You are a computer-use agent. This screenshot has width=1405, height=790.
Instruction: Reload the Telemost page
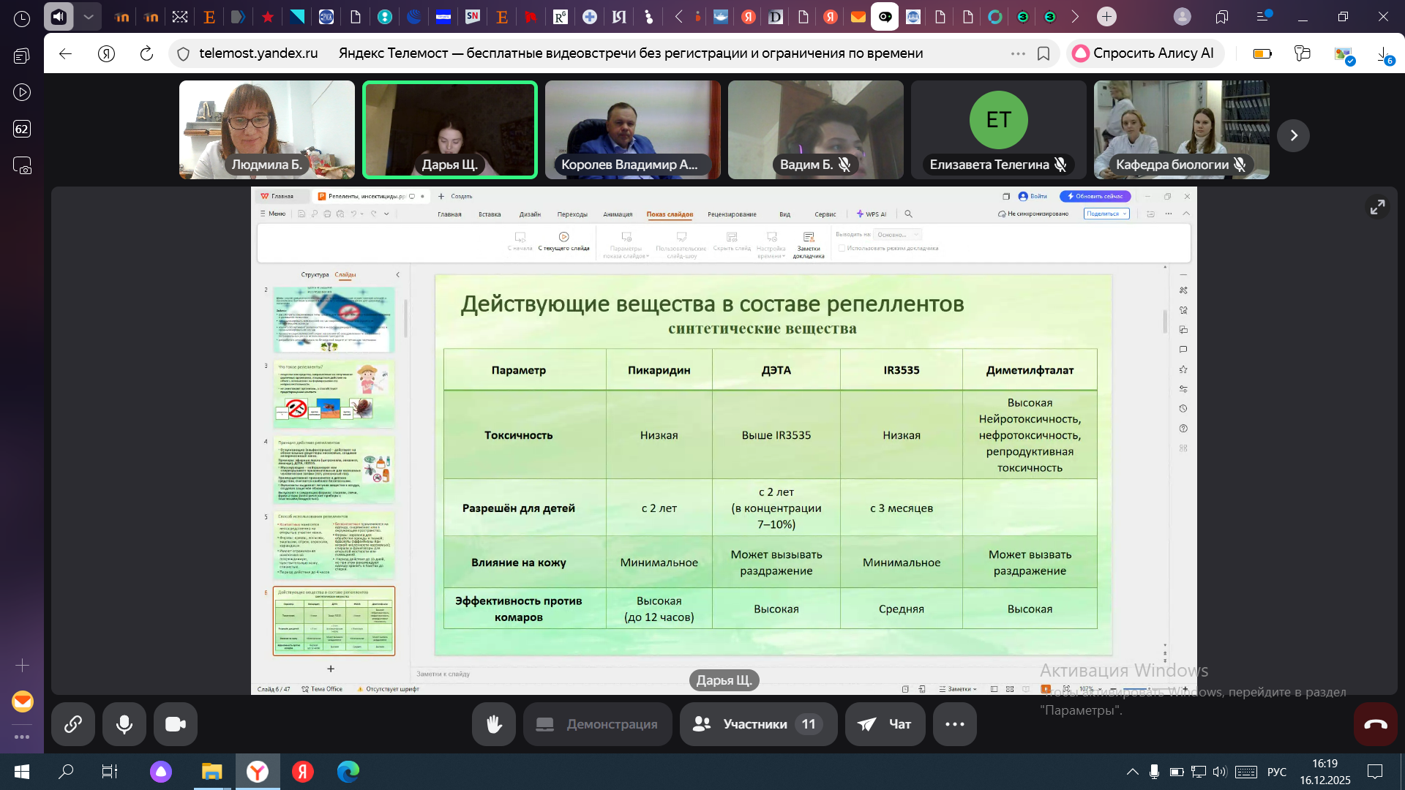(146, 53)
